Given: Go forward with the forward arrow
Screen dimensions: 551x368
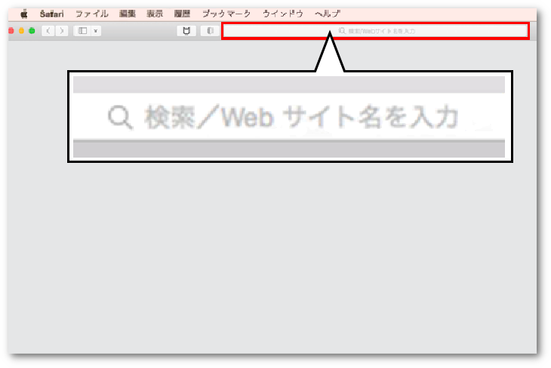Looking at the screenshot, I should 61,31.
